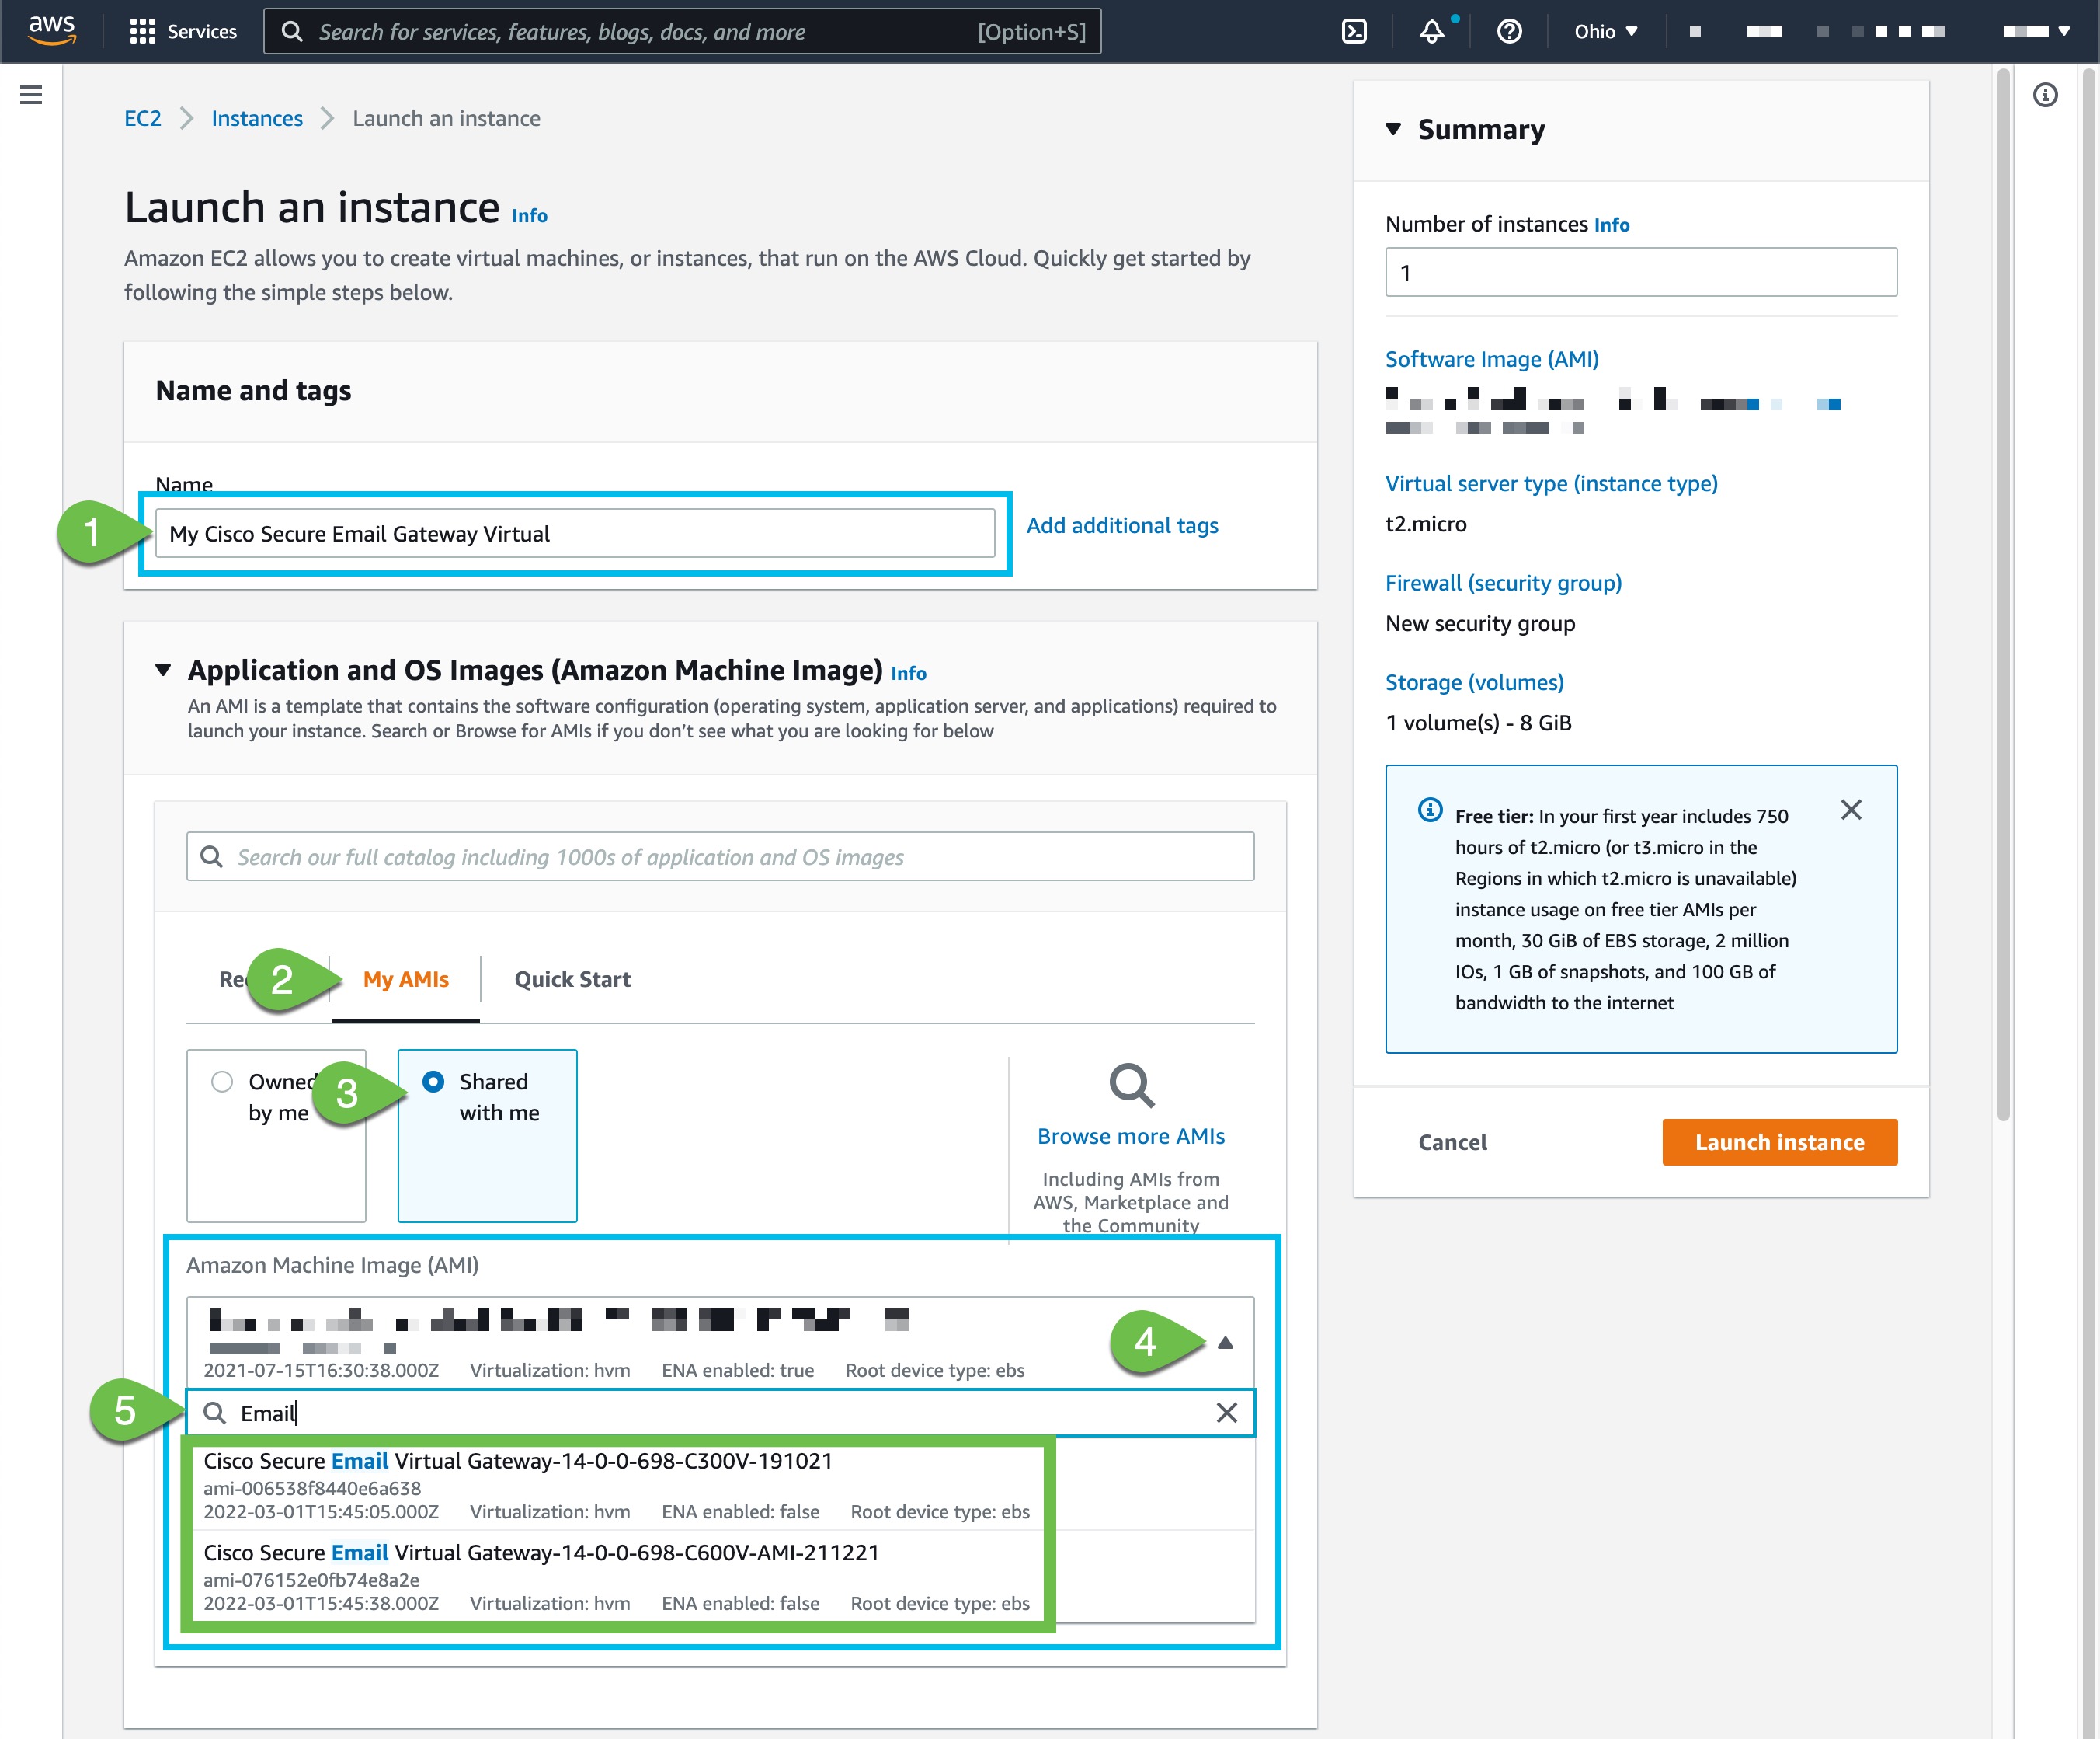Dismiss the Free tier notice
Image resolution: width=2100 pixels, height=1739 pixels.
coord(1850,810)
